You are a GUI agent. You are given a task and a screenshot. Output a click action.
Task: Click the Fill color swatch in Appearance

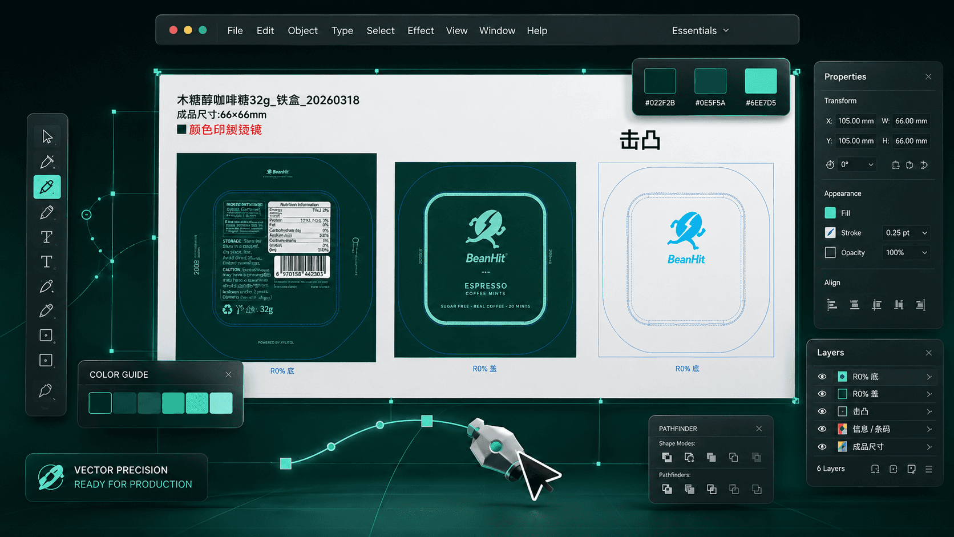click(x=830, y=213)
